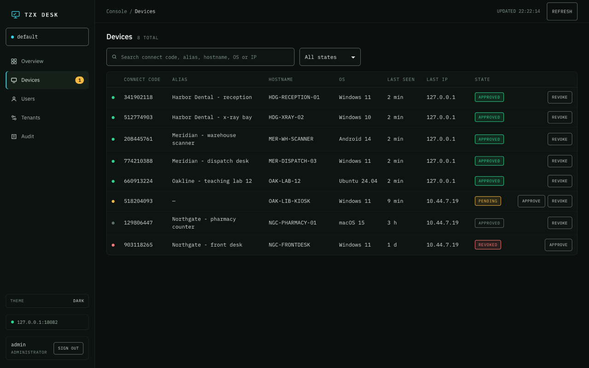Viewport: 589px width, 368px height.
Task: Click hostname NGC-PHARMACY-01
Action: point(293,223)
